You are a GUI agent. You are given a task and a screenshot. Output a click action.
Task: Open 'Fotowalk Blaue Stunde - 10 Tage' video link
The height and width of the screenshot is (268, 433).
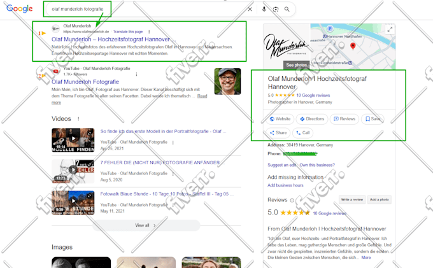click(167, 194)
